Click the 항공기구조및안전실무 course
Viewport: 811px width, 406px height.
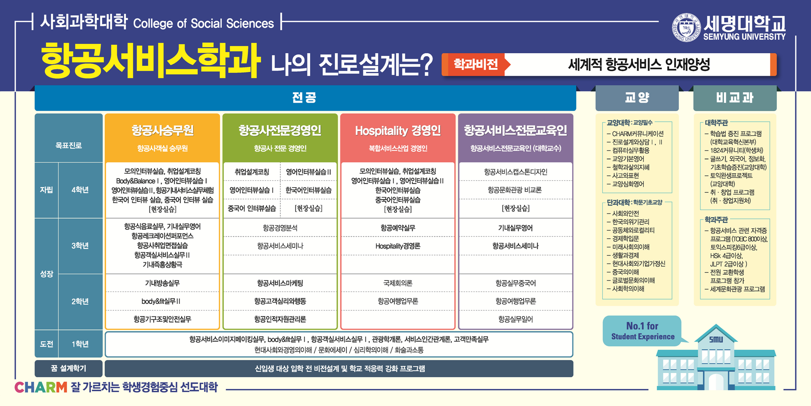point(163,319)
